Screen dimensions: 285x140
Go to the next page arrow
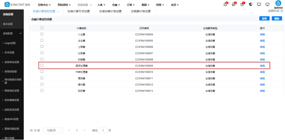84,130
